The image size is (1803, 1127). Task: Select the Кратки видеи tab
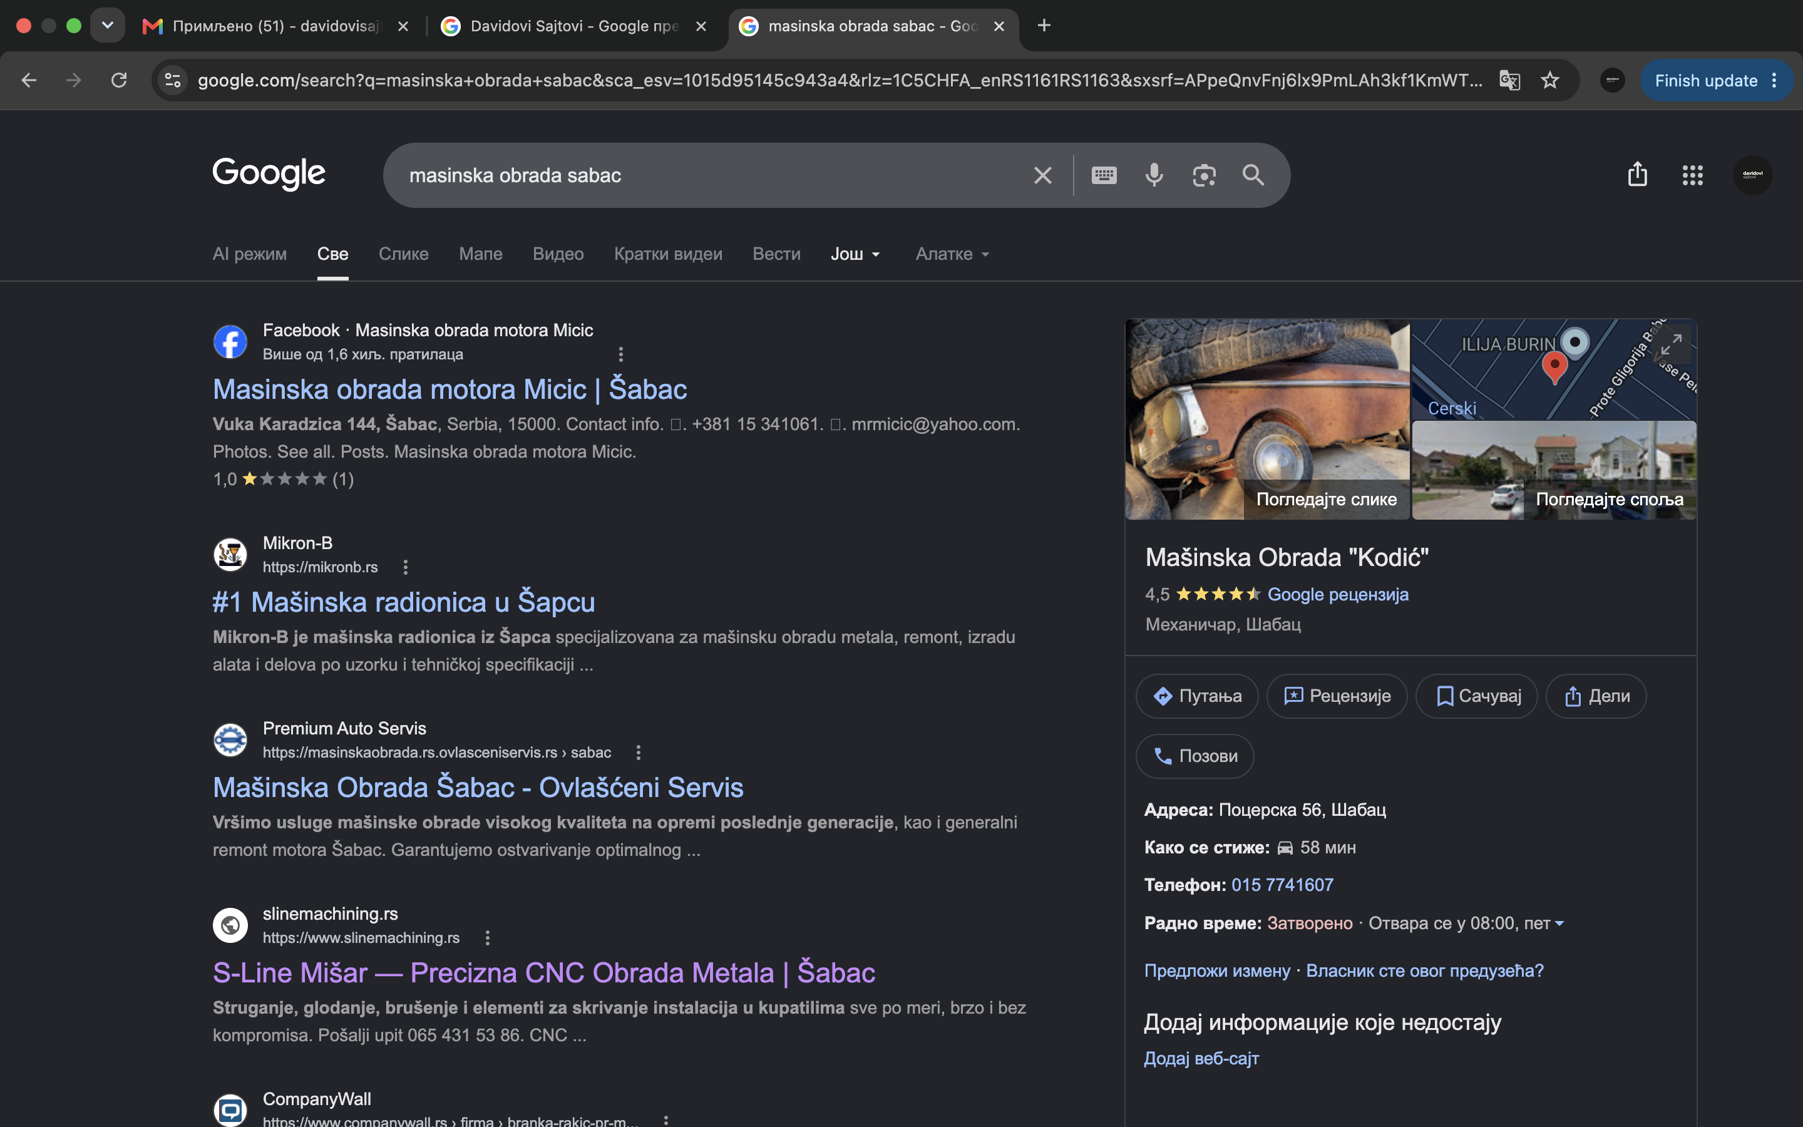pos(667,254)
